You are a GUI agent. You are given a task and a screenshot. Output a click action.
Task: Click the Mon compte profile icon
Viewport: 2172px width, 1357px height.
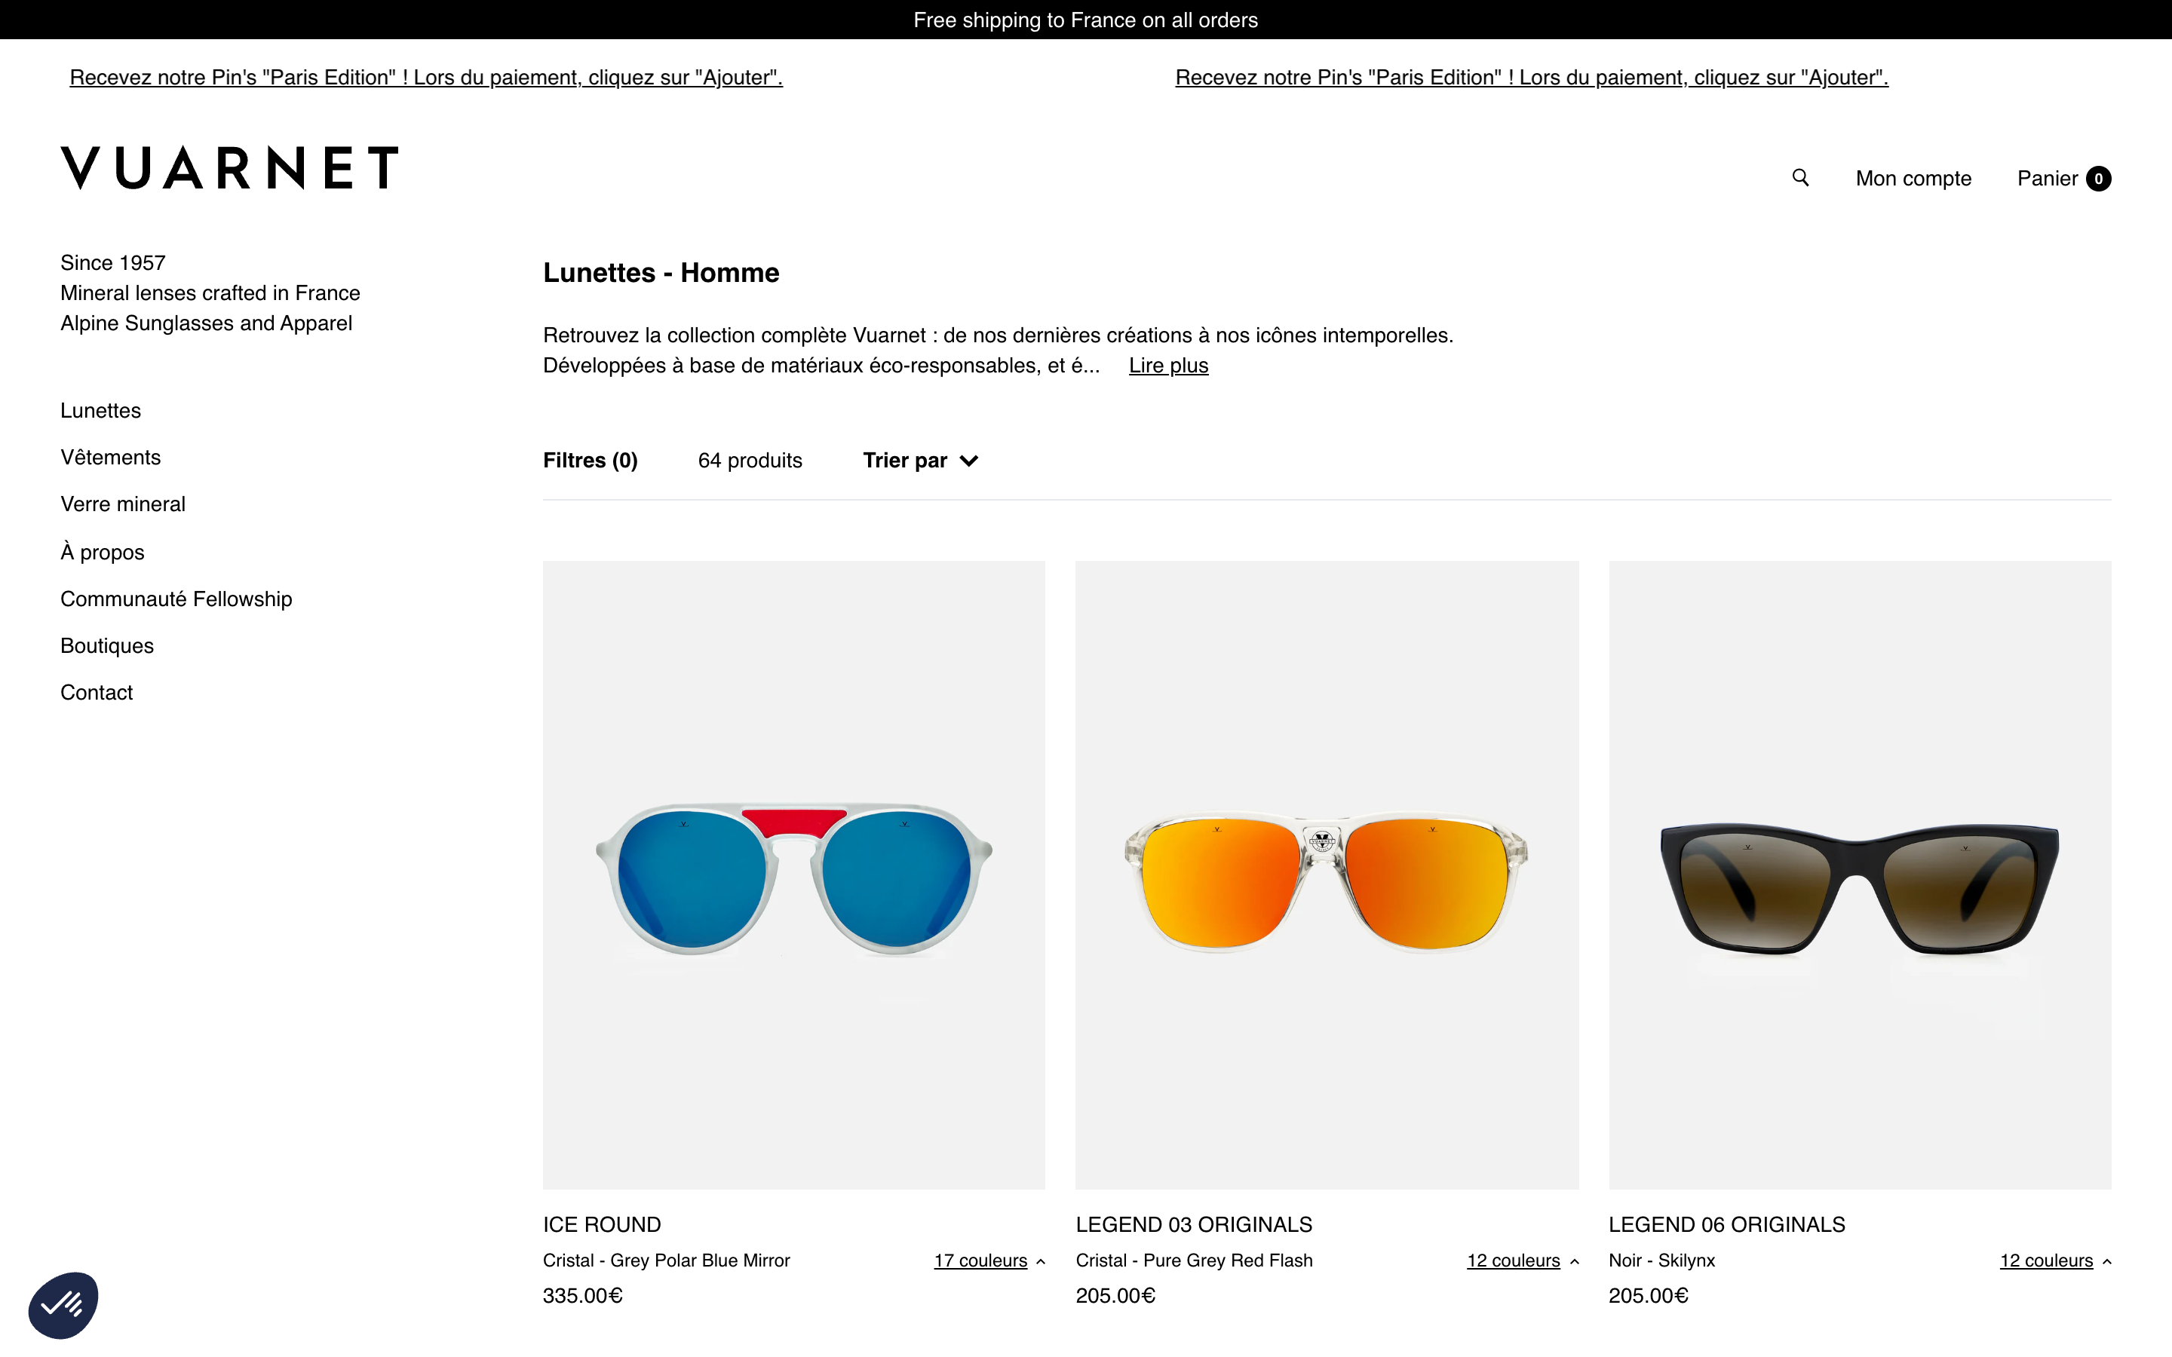[1914, 176]
